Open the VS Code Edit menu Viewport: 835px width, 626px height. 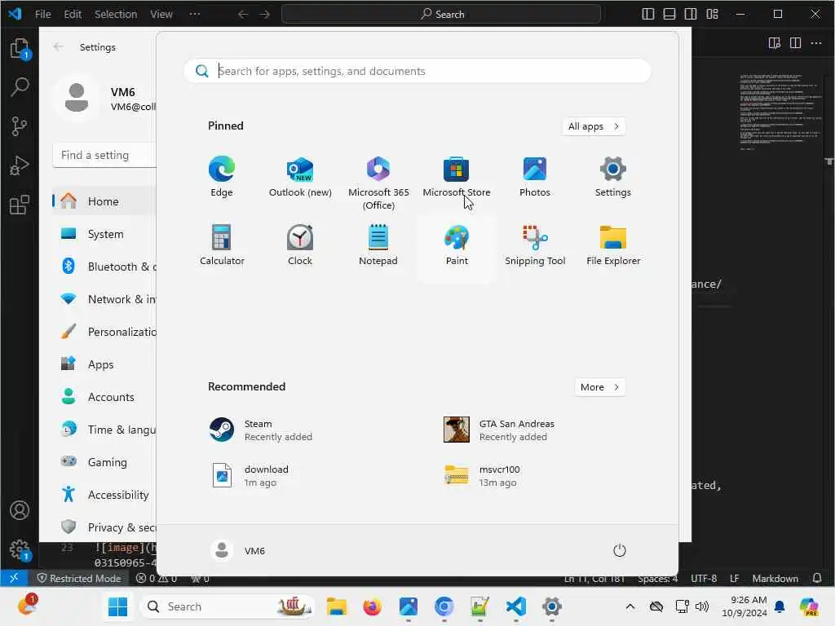click(73, 14)
